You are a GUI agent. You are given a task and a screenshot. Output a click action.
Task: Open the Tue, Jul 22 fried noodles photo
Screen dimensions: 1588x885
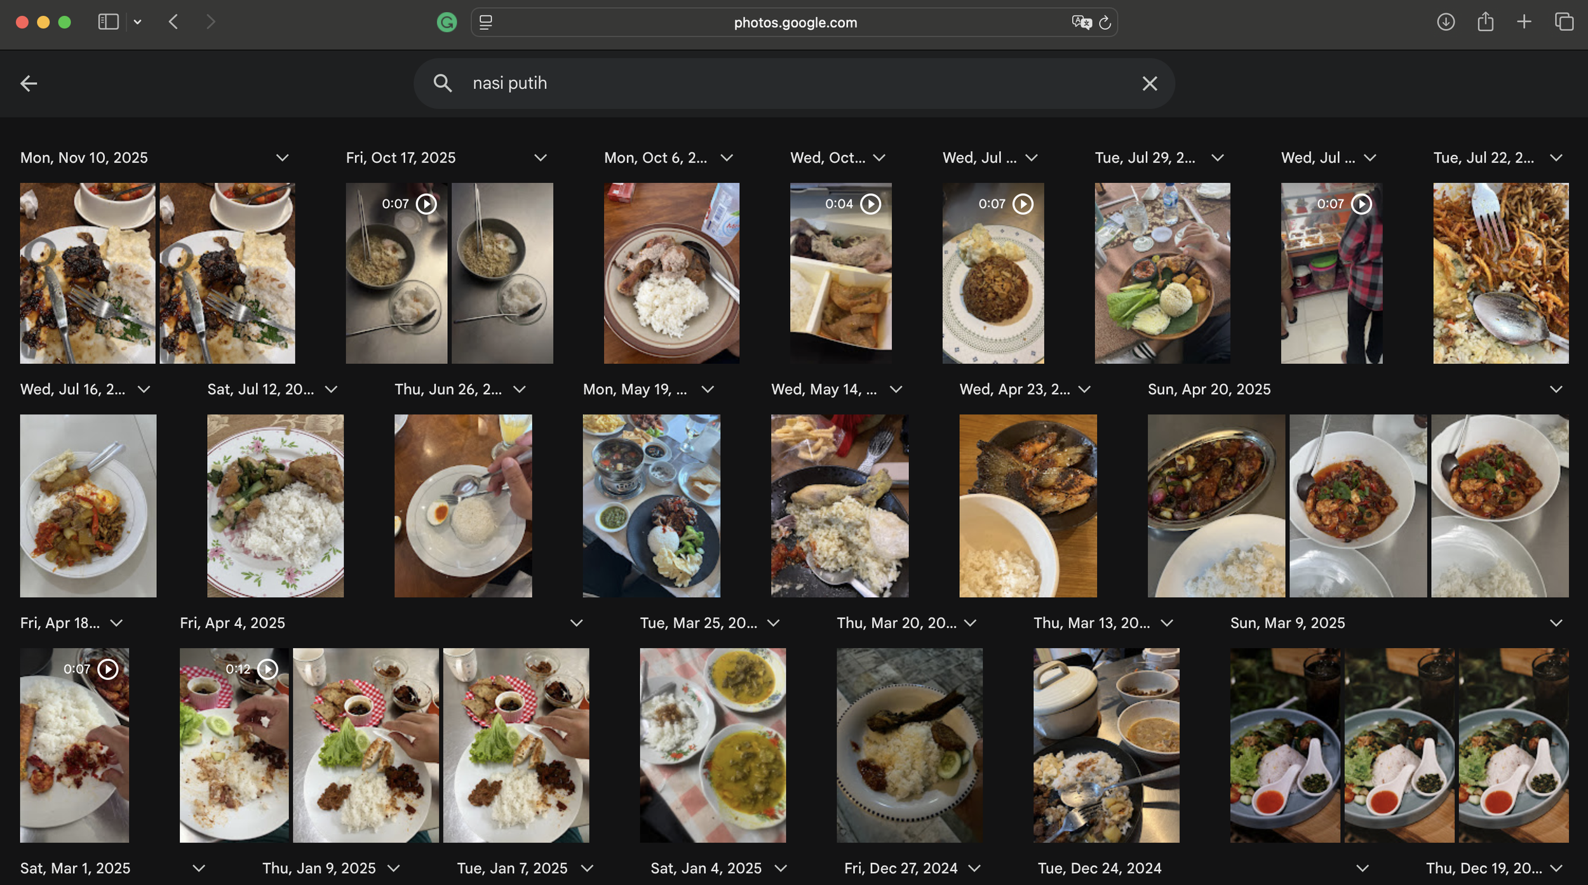[x=1500, y=273]
